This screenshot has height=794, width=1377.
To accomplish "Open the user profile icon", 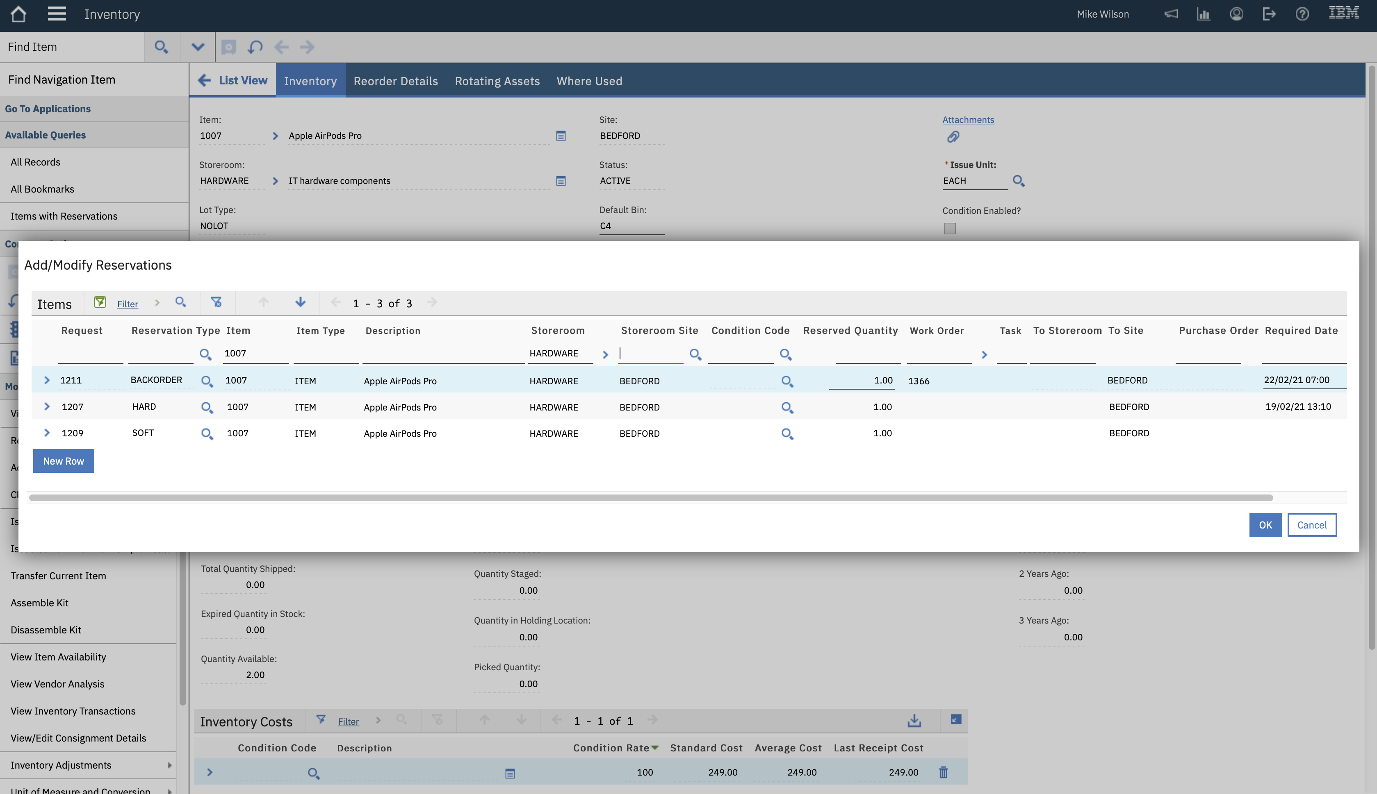I will (x=1237, y=14).
